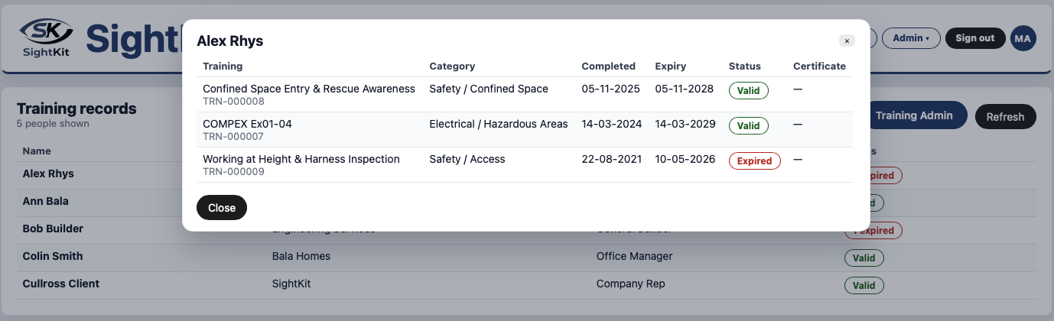The height and width of the screenshot is (321, 1054).
Task: Open the Cullross Client record row
Action: (527, 284)
